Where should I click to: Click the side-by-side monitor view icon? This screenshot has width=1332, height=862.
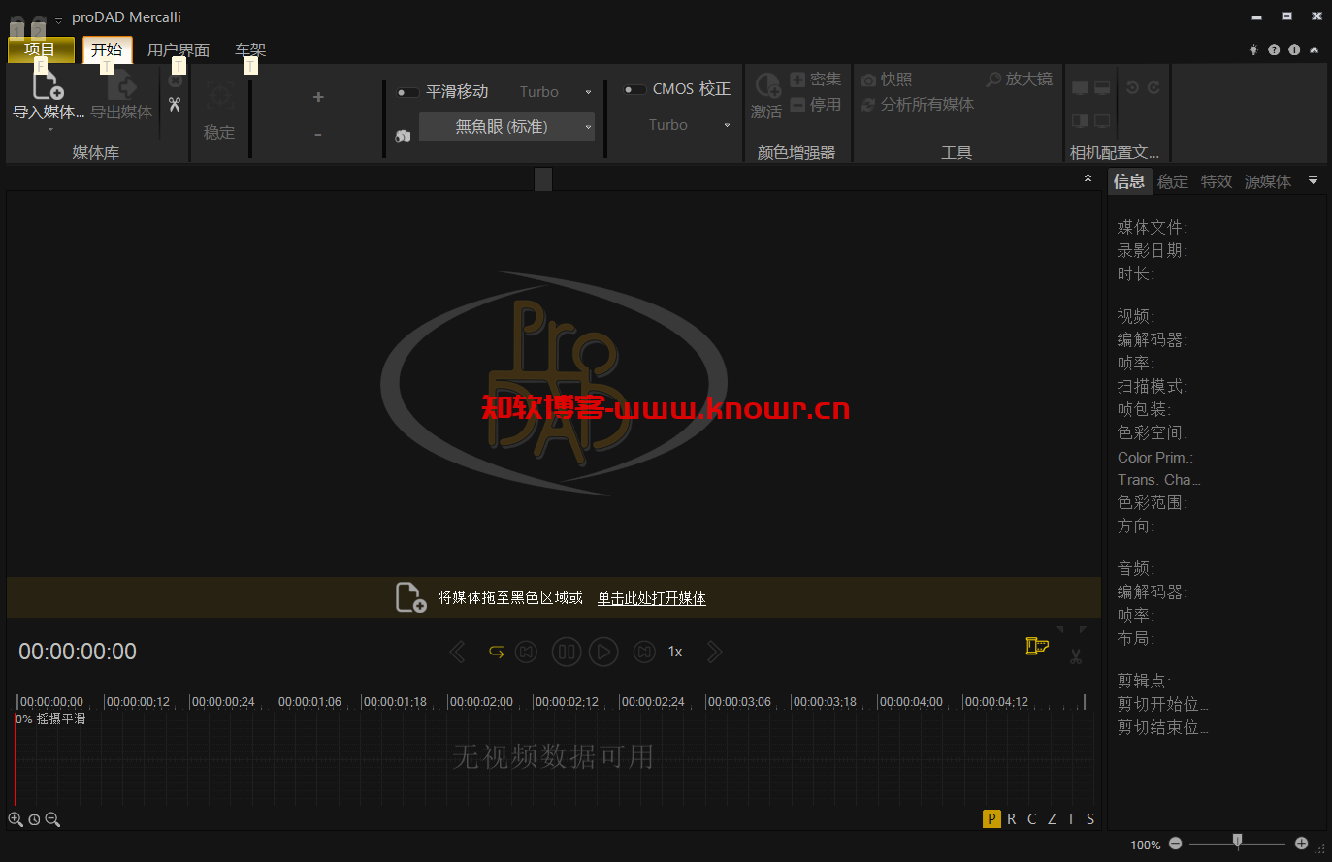[1080, 121]
